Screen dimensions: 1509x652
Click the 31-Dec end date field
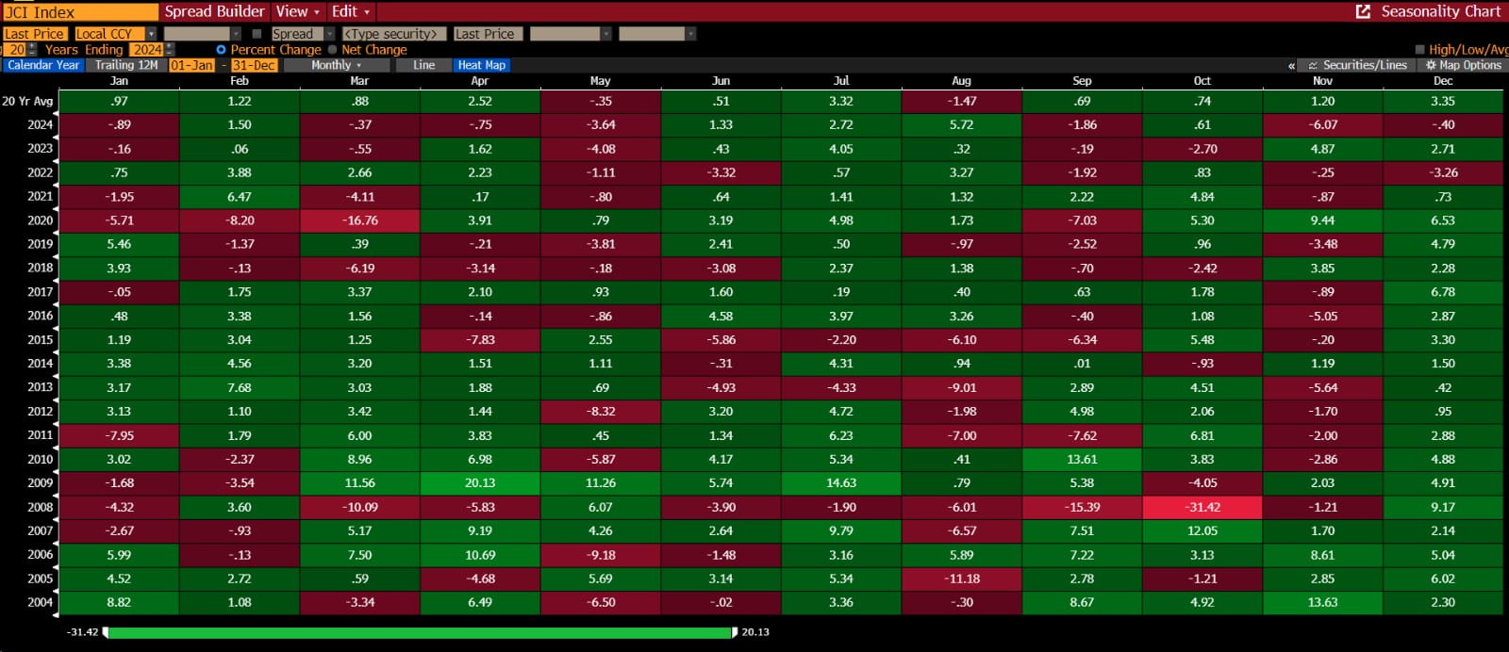(x=254, y=65)
